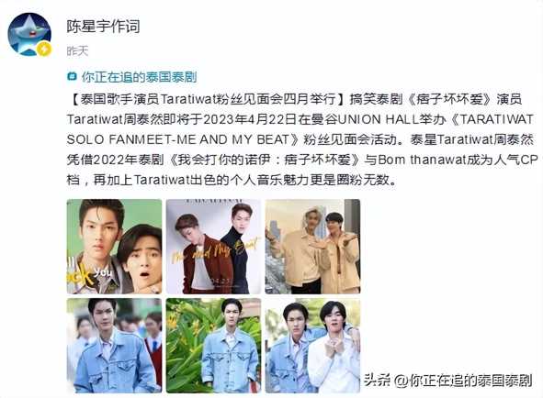The height and width of the screenshot is (398, 543).
Task: Click the 头条 watermark text
Action: click(378, 381)
